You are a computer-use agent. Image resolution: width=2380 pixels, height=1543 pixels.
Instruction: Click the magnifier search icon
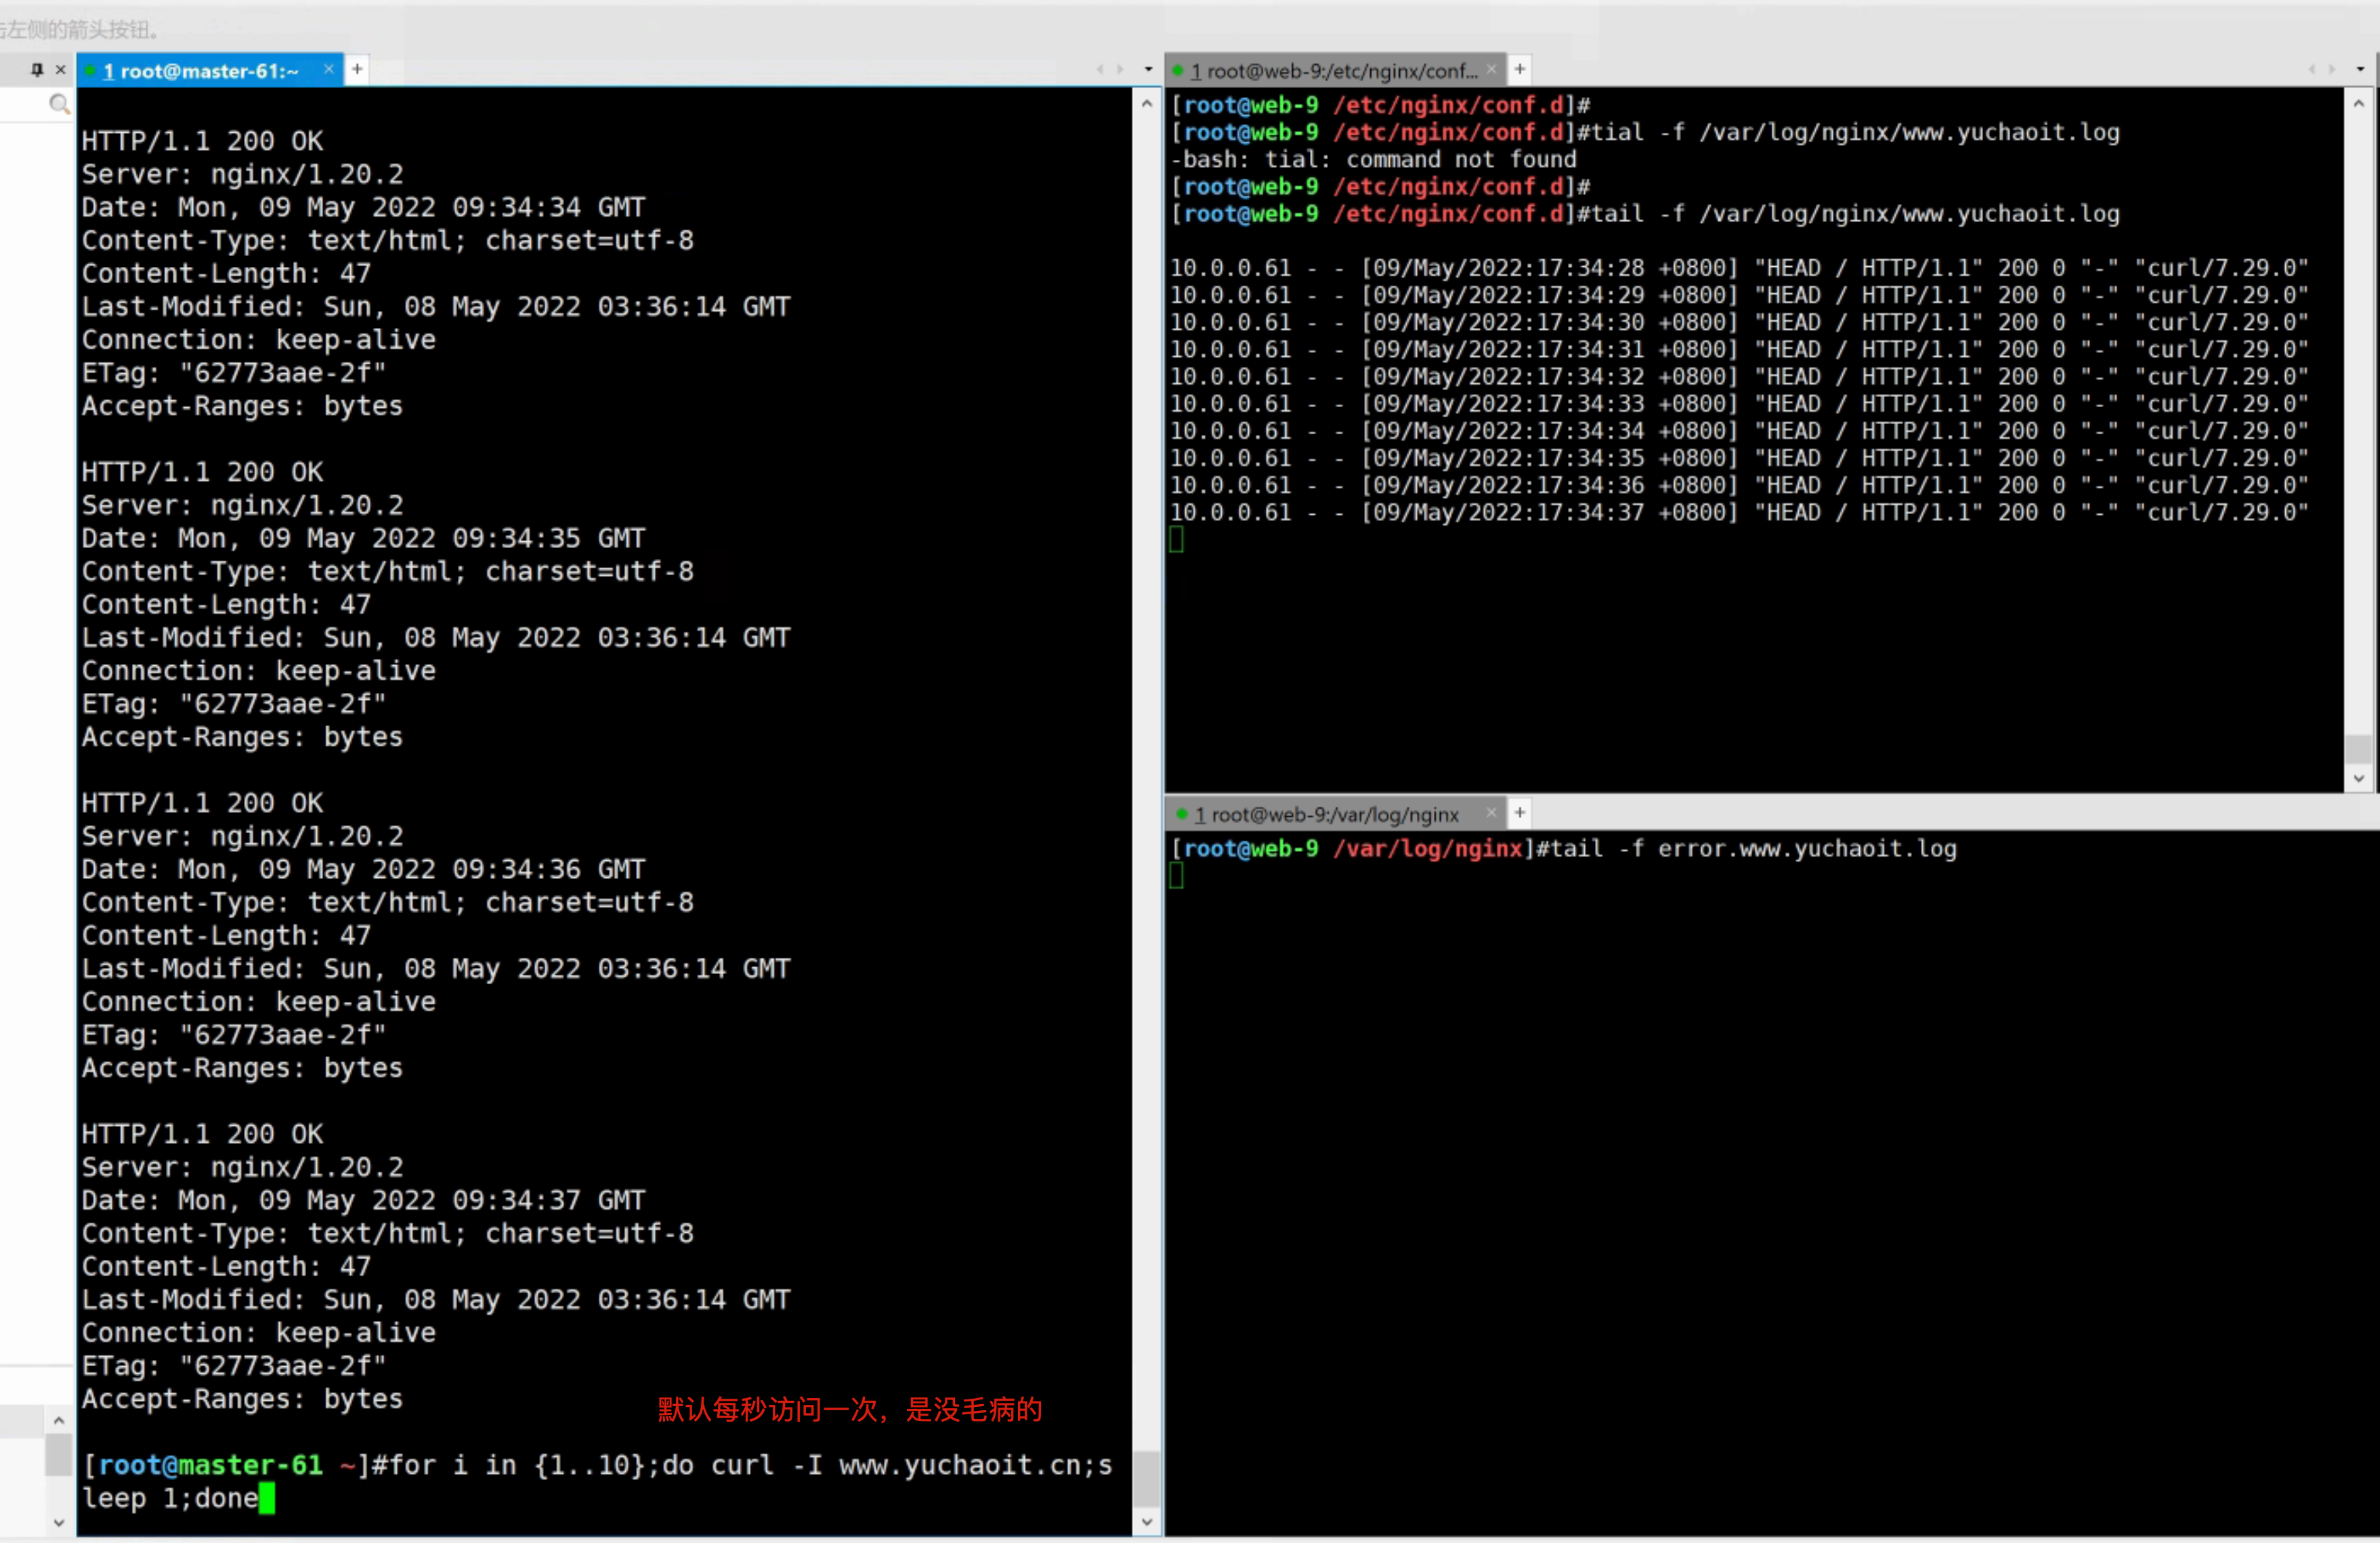point(59,104)
